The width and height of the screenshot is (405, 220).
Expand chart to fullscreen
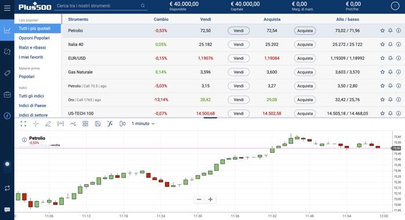pos(23,124)
